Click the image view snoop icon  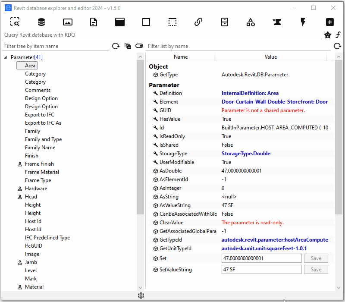pyautogui.click(x=68, y=22)
